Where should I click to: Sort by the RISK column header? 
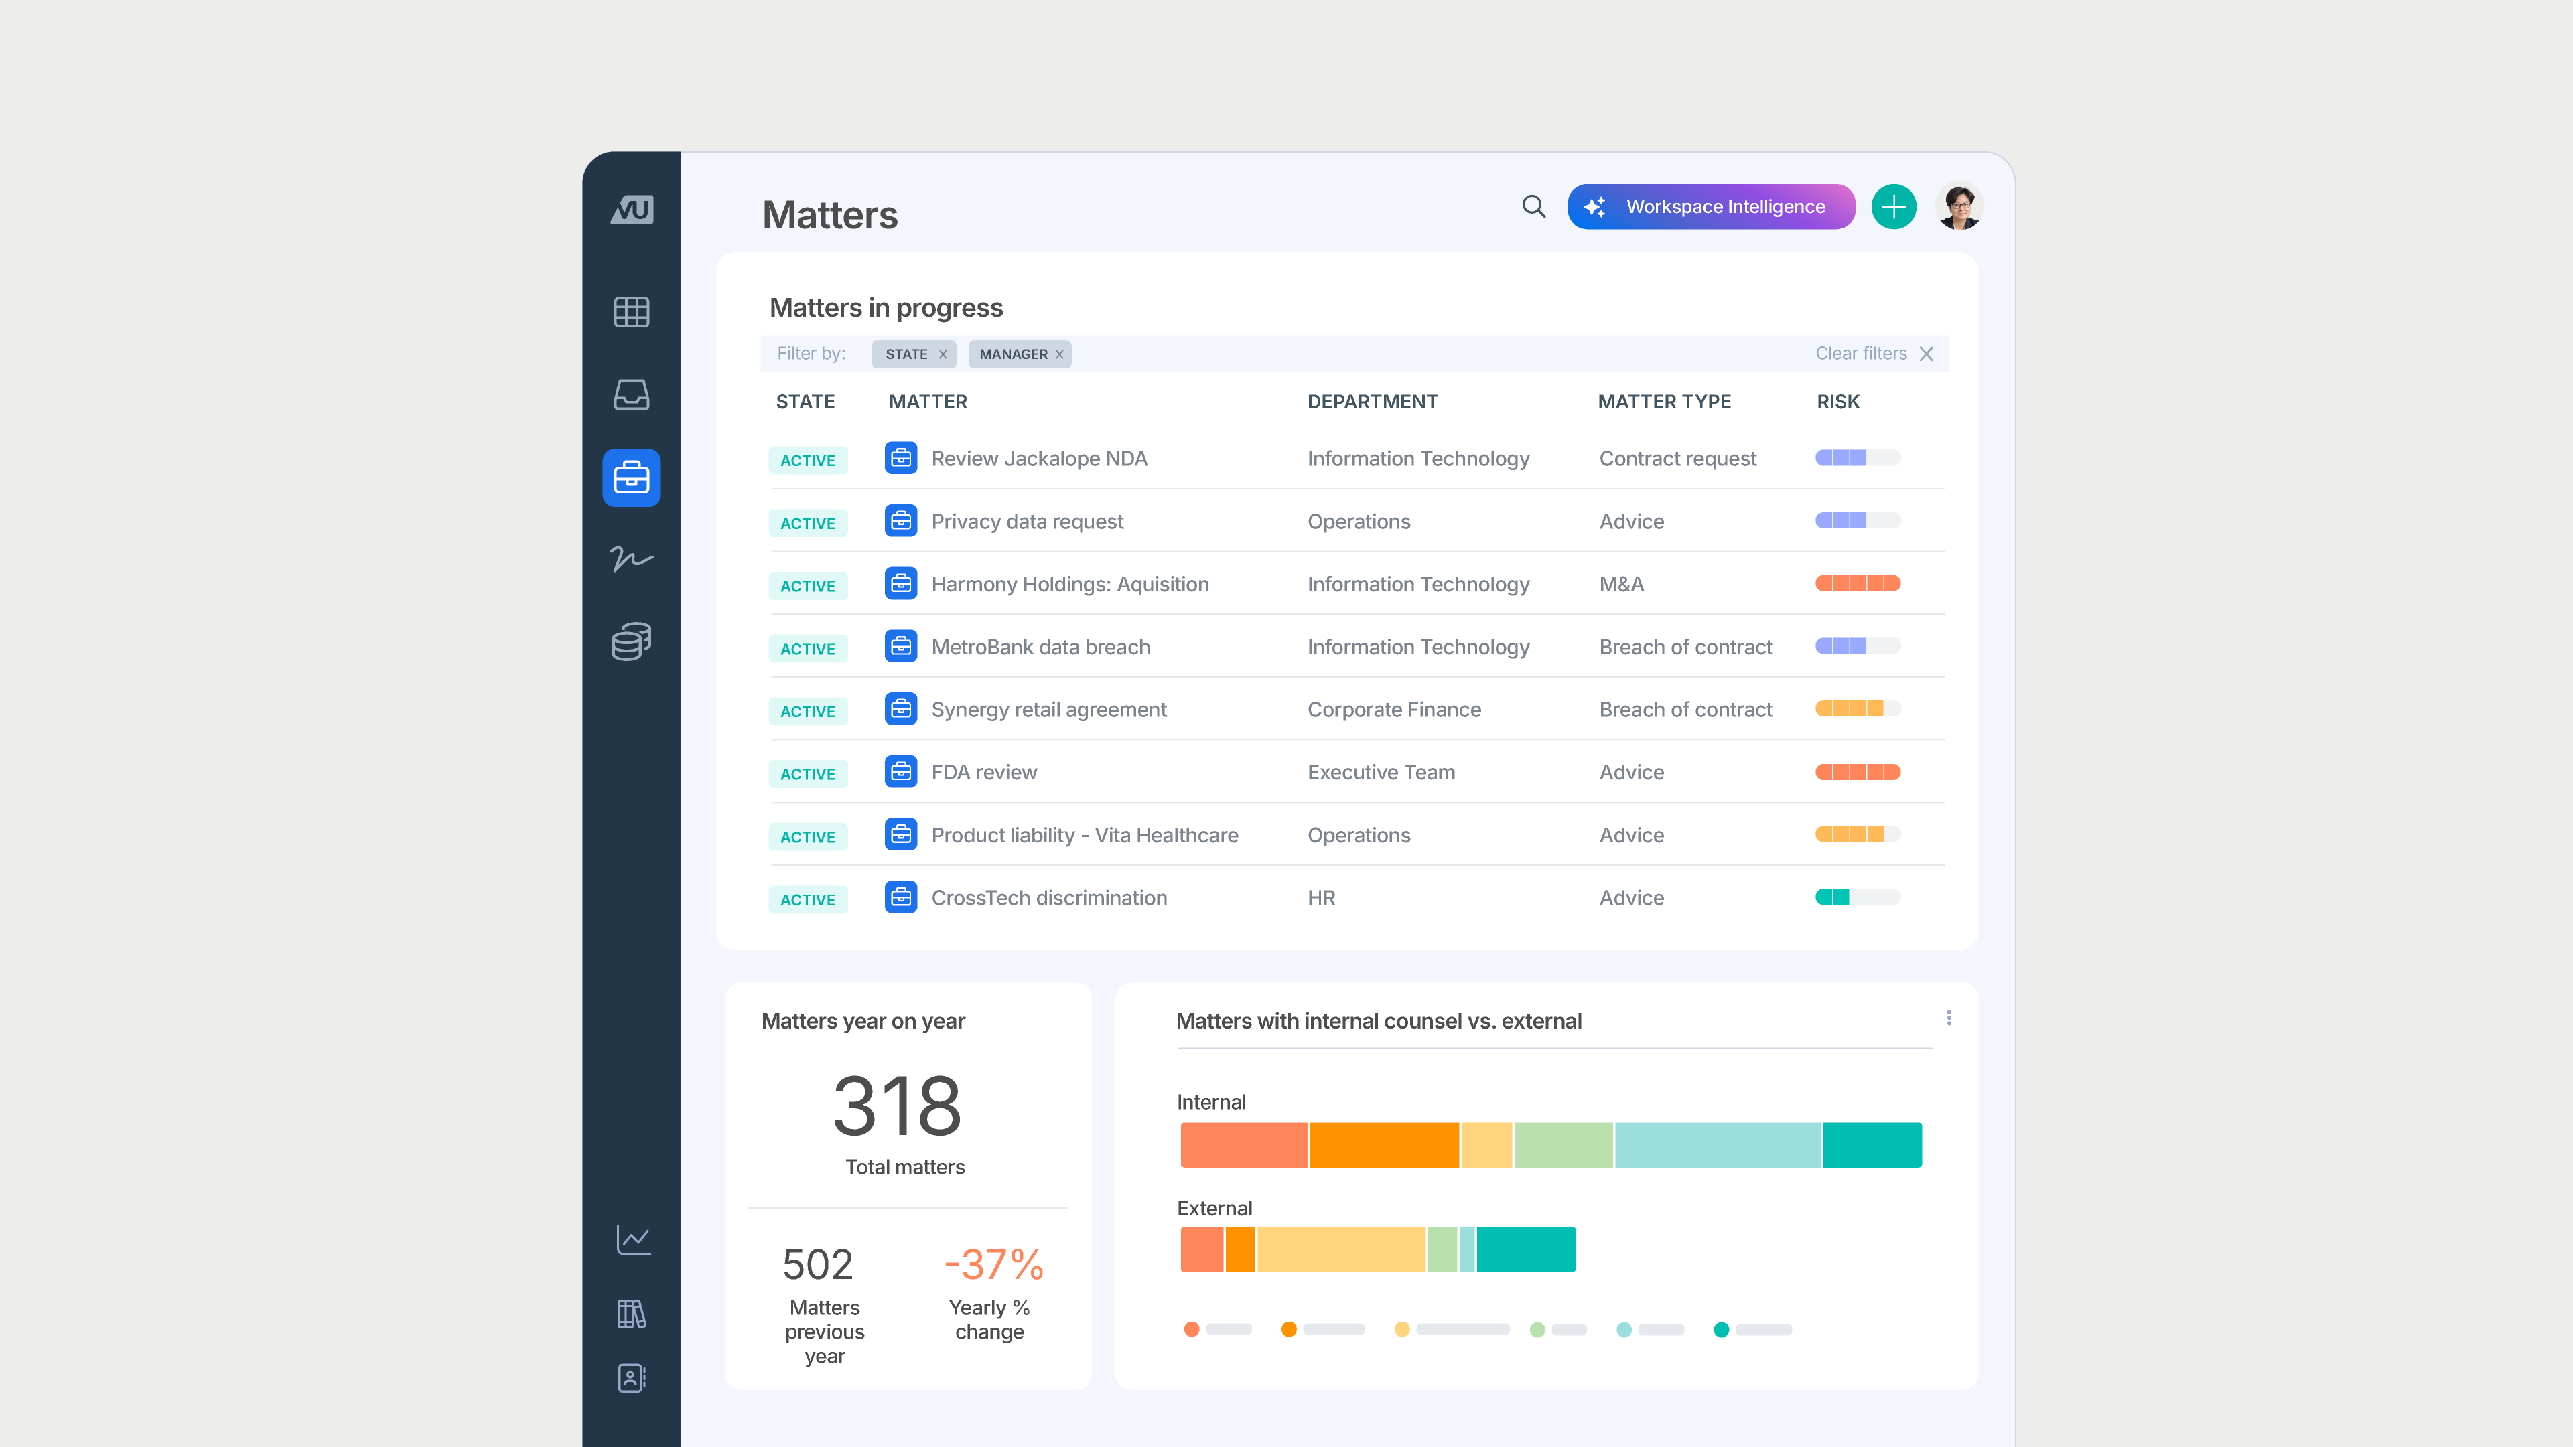1837,402
